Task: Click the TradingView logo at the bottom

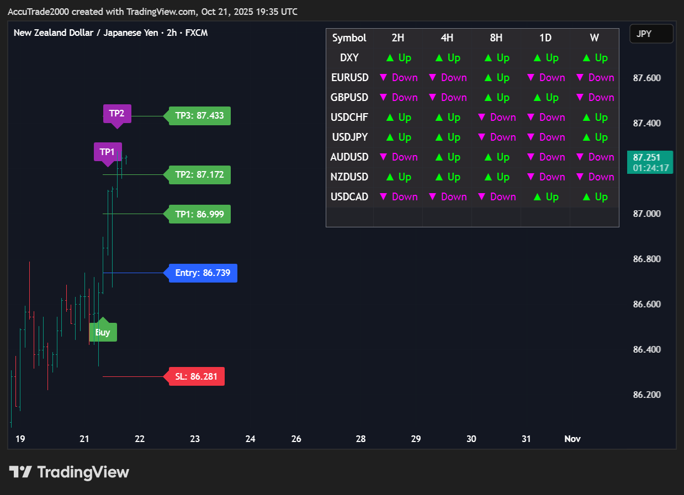Action: tap(69, 472)
